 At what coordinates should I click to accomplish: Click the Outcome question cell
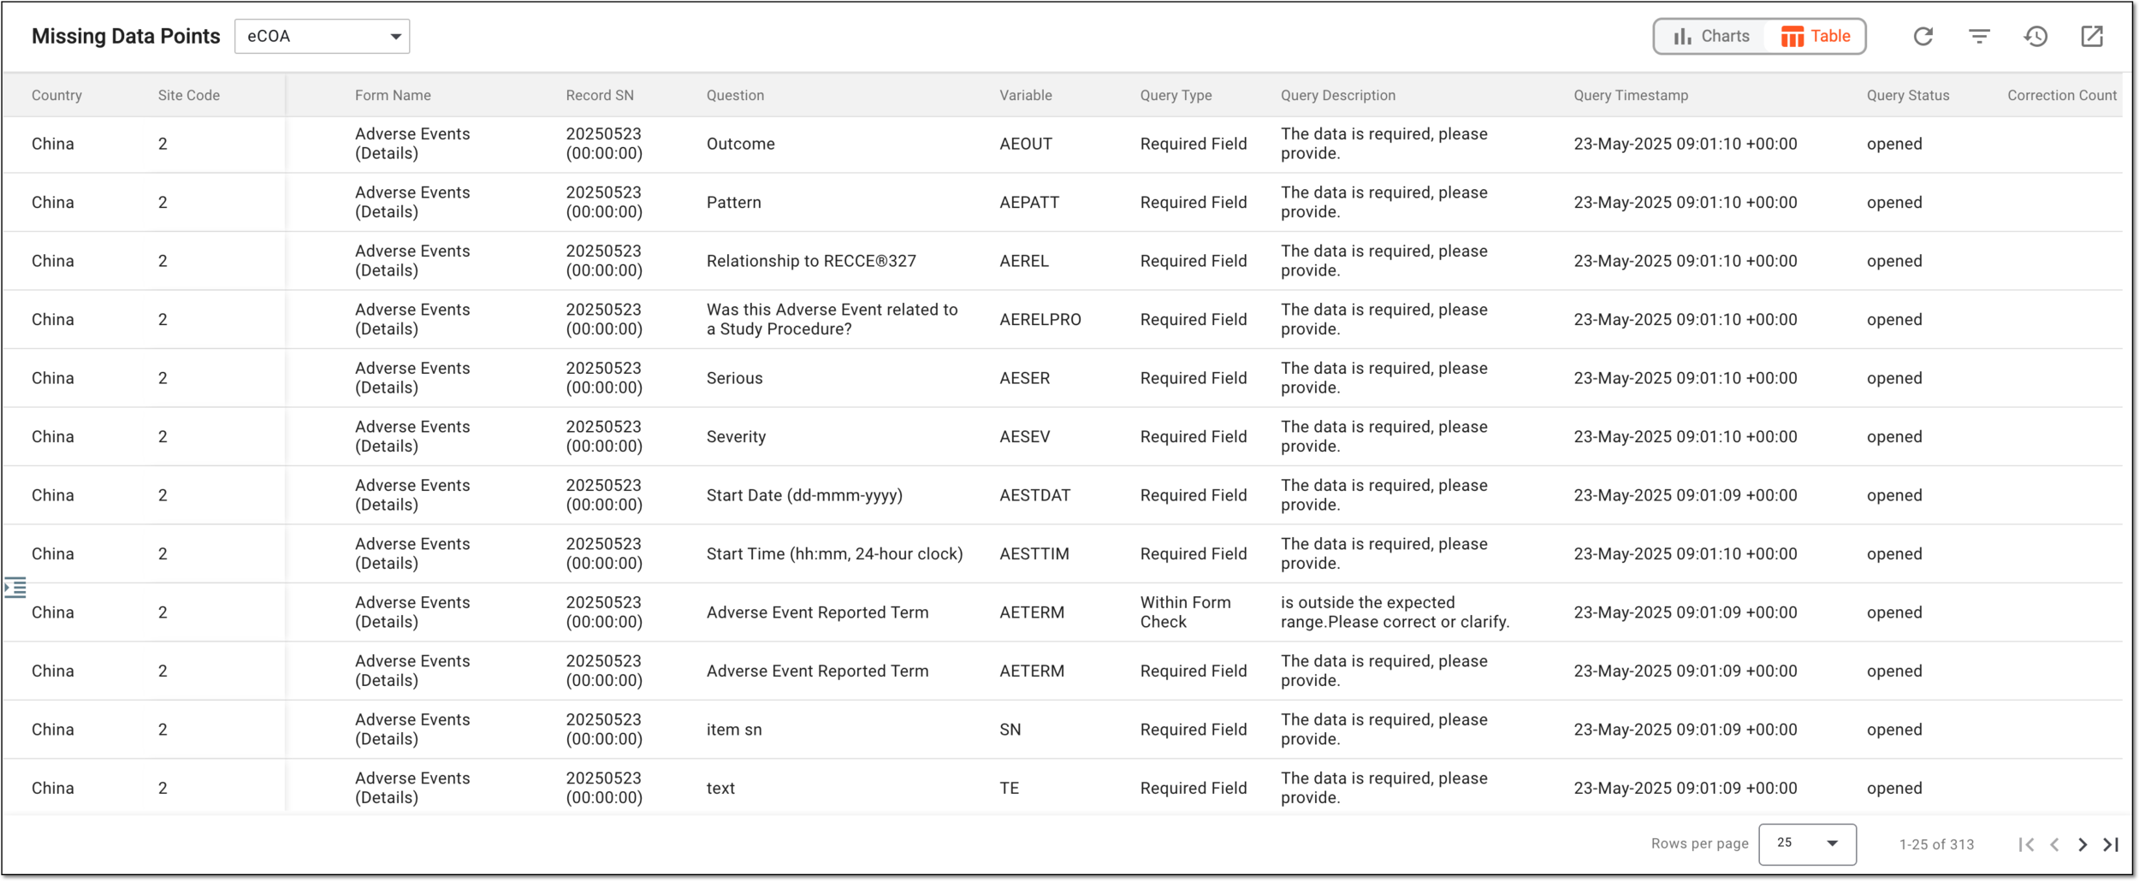pos(741,144)
